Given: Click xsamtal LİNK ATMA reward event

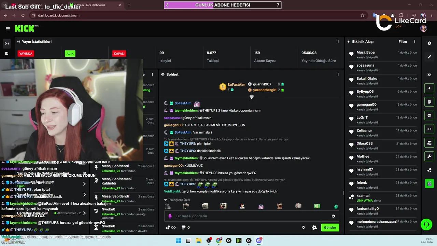Looking at the screenshot, I should pos(382,198).
